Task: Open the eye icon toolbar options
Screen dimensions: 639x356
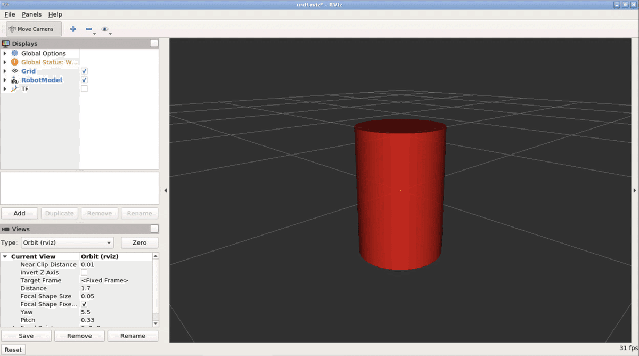Action: coord(105,29)
